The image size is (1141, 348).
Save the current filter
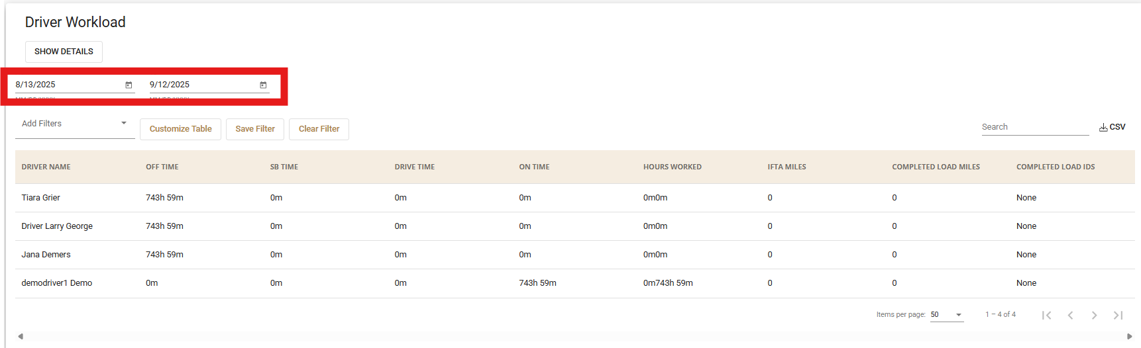pyautogui.click(x=254, y=129)
